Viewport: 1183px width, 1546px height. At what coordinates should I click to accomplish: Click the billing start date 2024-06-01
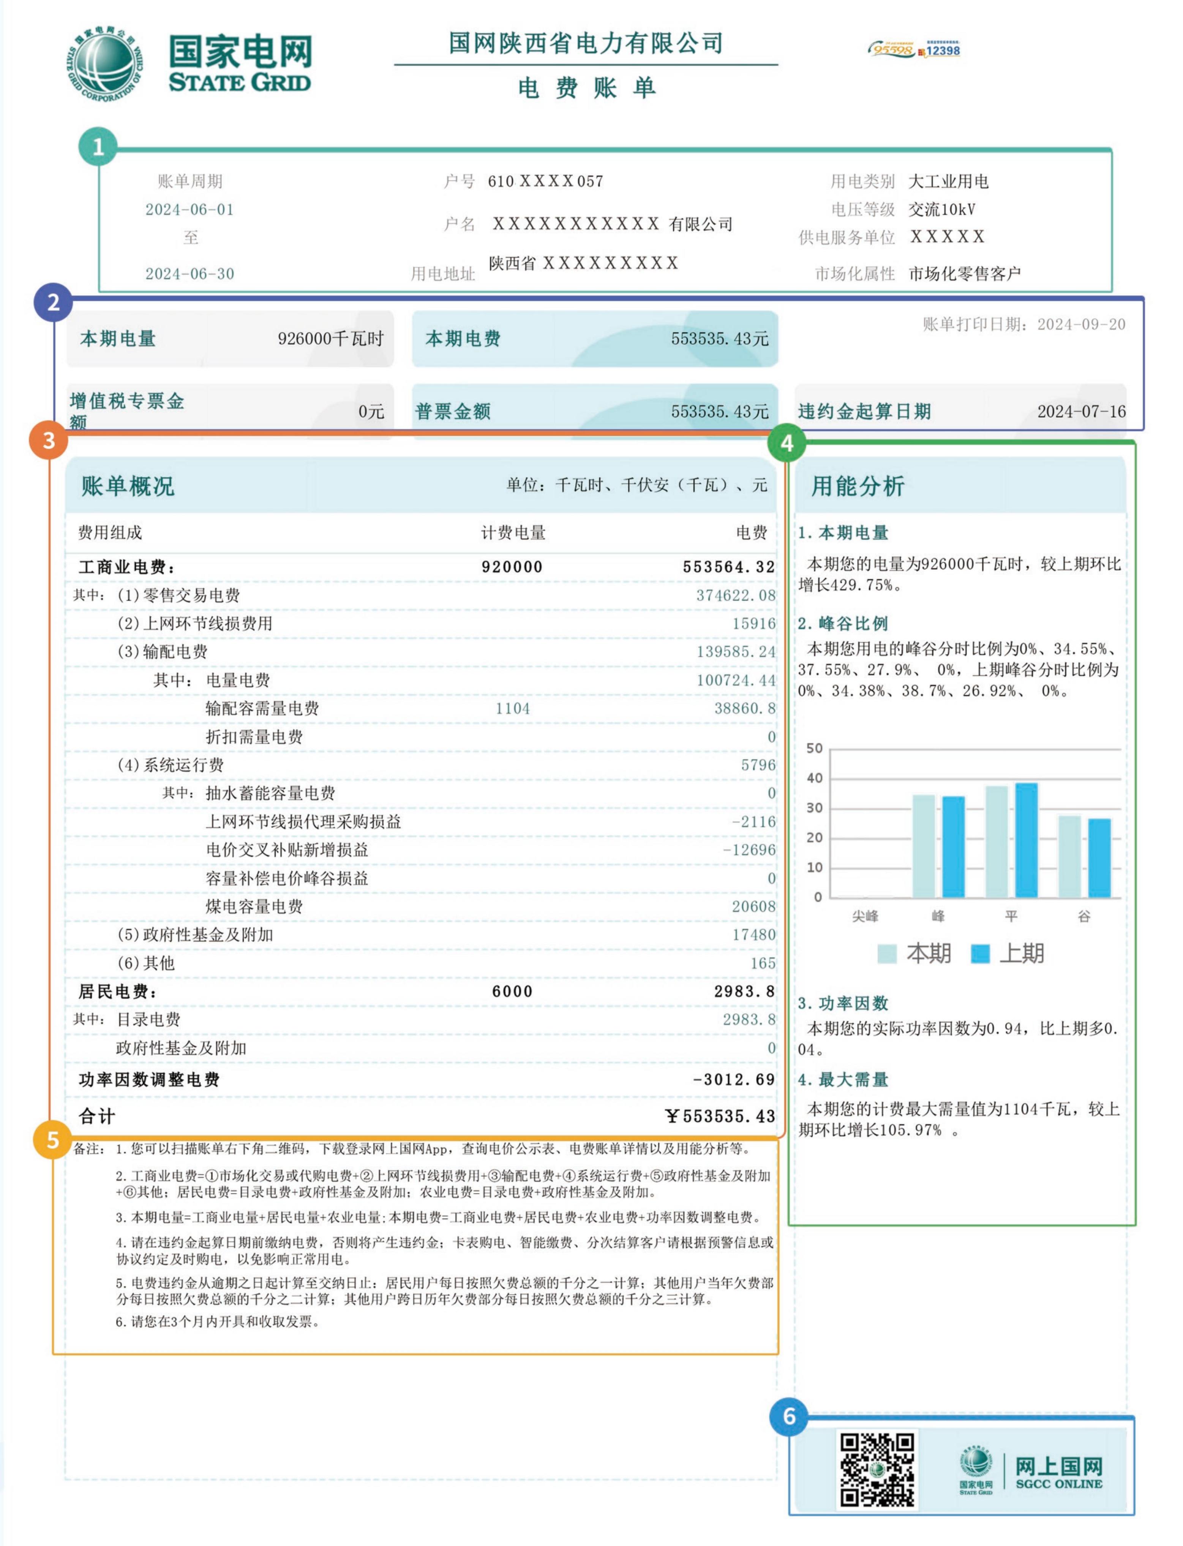tap(190, 209)
